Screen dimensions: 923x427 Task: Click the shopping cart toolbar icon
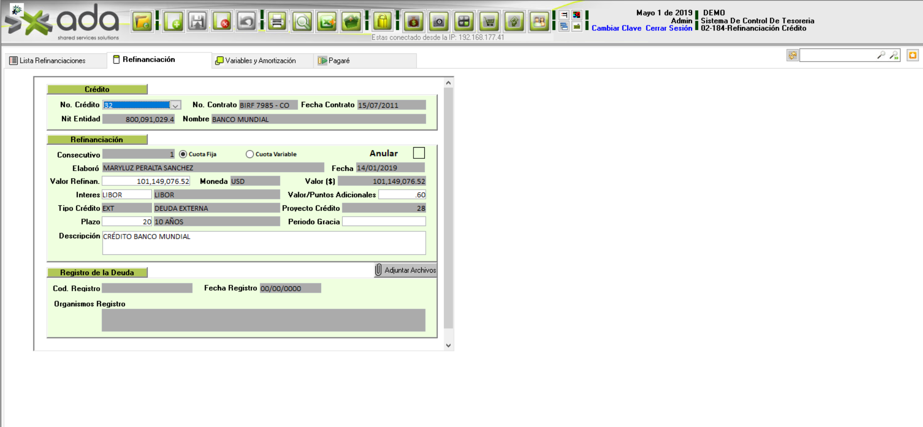pos(489,22)
